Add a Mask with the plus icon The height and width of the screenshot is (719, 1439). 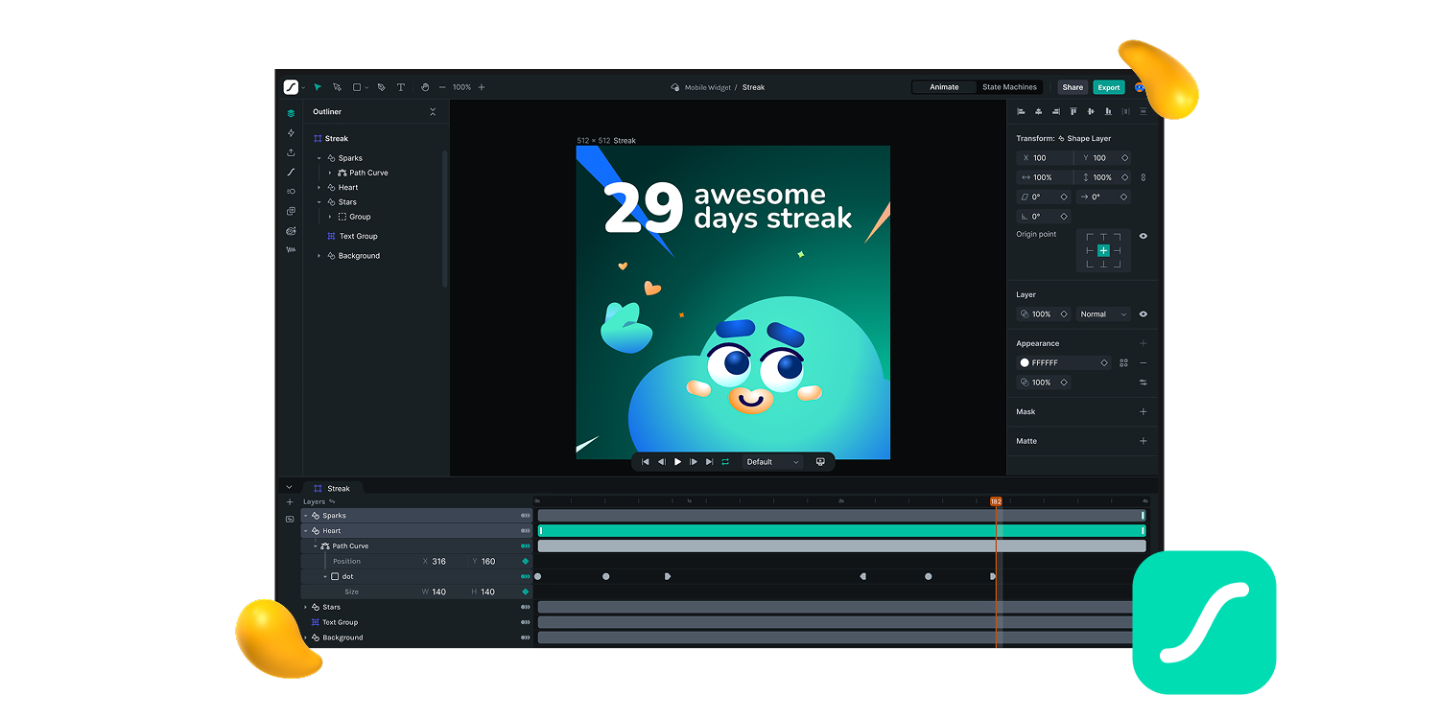(x=1143, y=412)
